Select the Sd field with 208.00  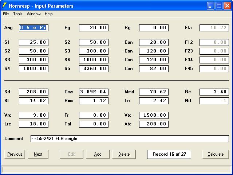[x=33, y=92]
